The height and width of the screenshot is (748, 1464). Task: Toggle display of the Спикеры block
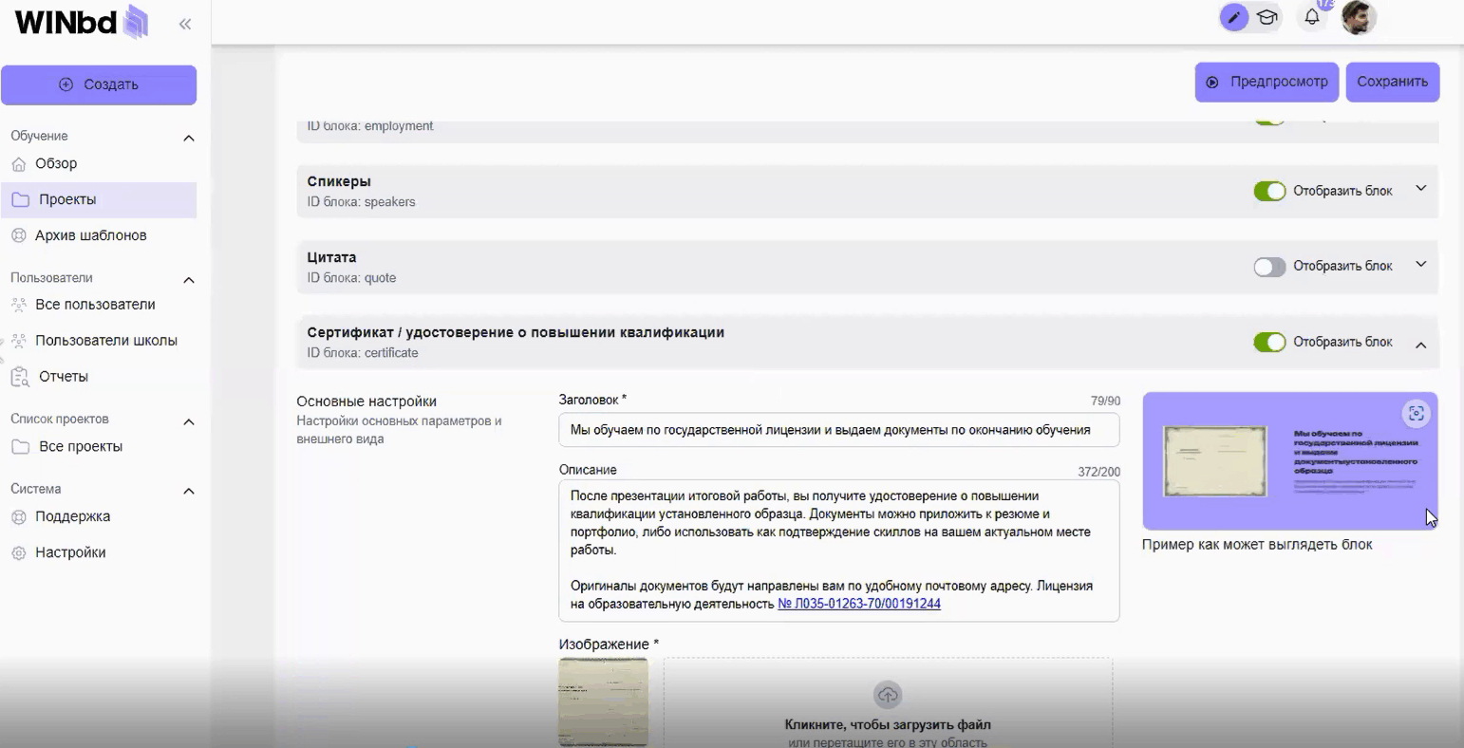click(x=1269, y=191)
